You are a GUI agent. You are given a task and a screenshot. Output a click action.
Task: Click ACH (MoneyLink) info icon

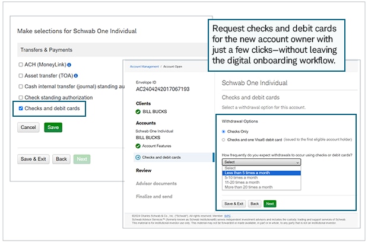tap(69, 65)
